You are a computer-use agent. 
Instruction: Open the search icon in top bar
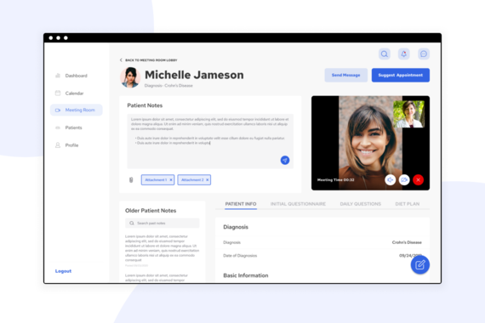tap(384, 54)
